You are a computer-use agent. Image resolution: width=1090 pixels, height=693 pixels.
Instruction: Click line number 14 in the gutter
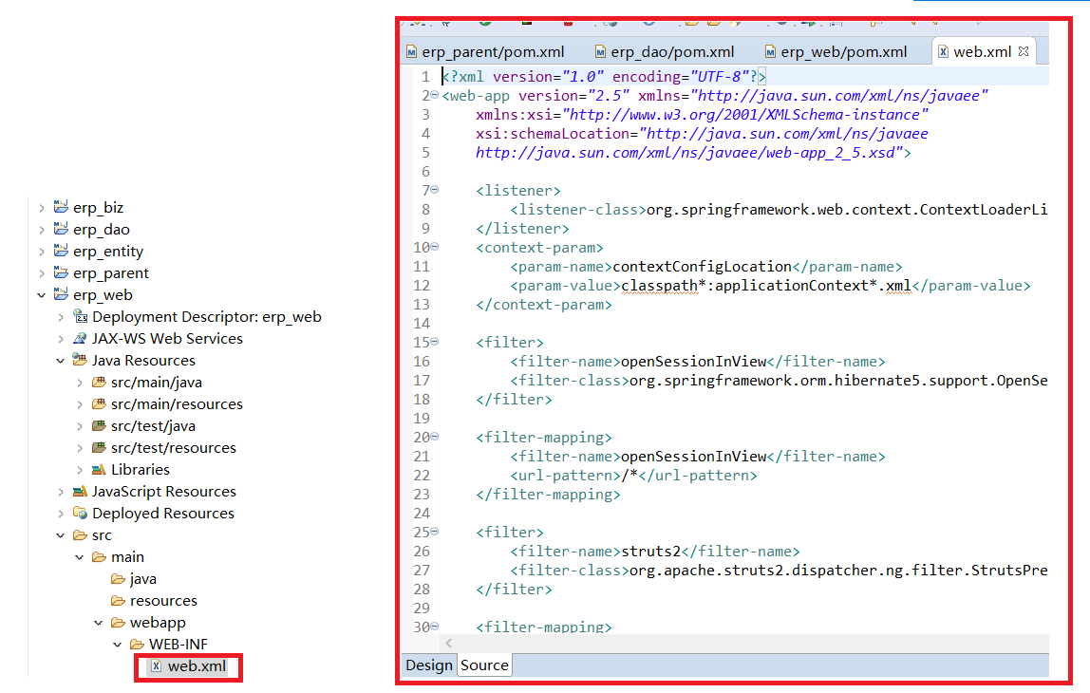point(422,323)
